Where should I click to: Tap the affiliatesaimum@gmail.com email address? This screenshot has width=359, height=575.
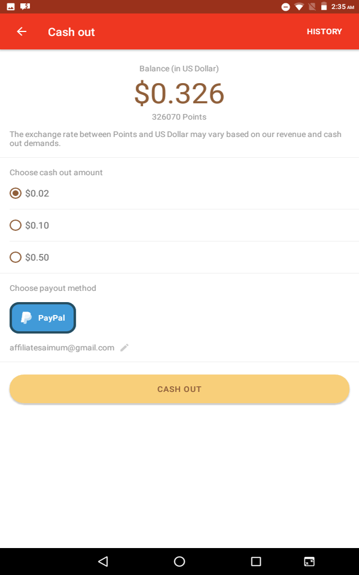click(62, 348)
